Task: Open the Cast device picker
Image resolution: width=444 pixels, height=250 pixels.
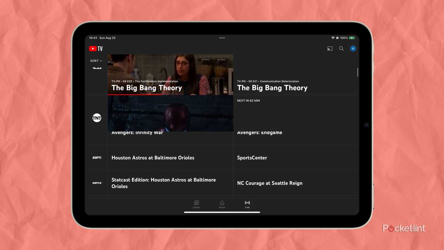Action: [x=330, y=48]
